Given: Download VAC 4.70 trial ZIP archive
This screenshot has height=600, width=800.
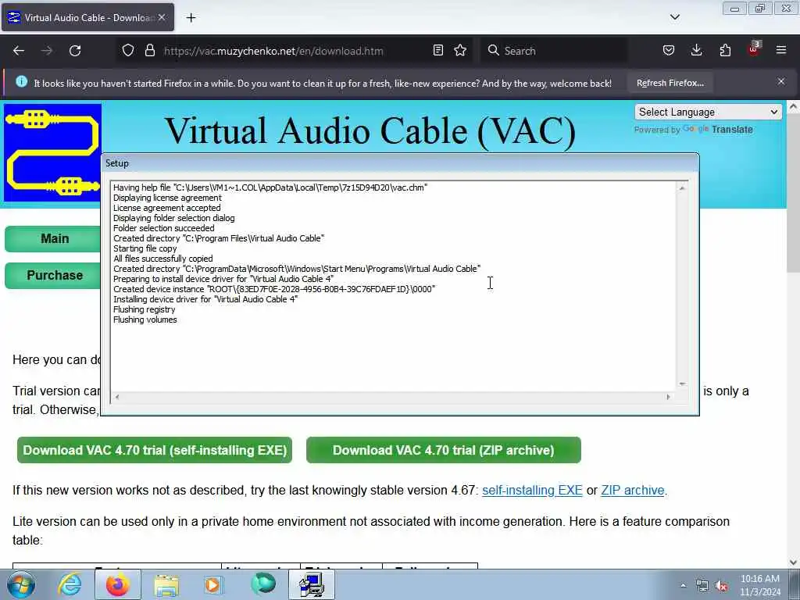Looking at the screenshot, I should pyautogui.click(x=444, y=450).
